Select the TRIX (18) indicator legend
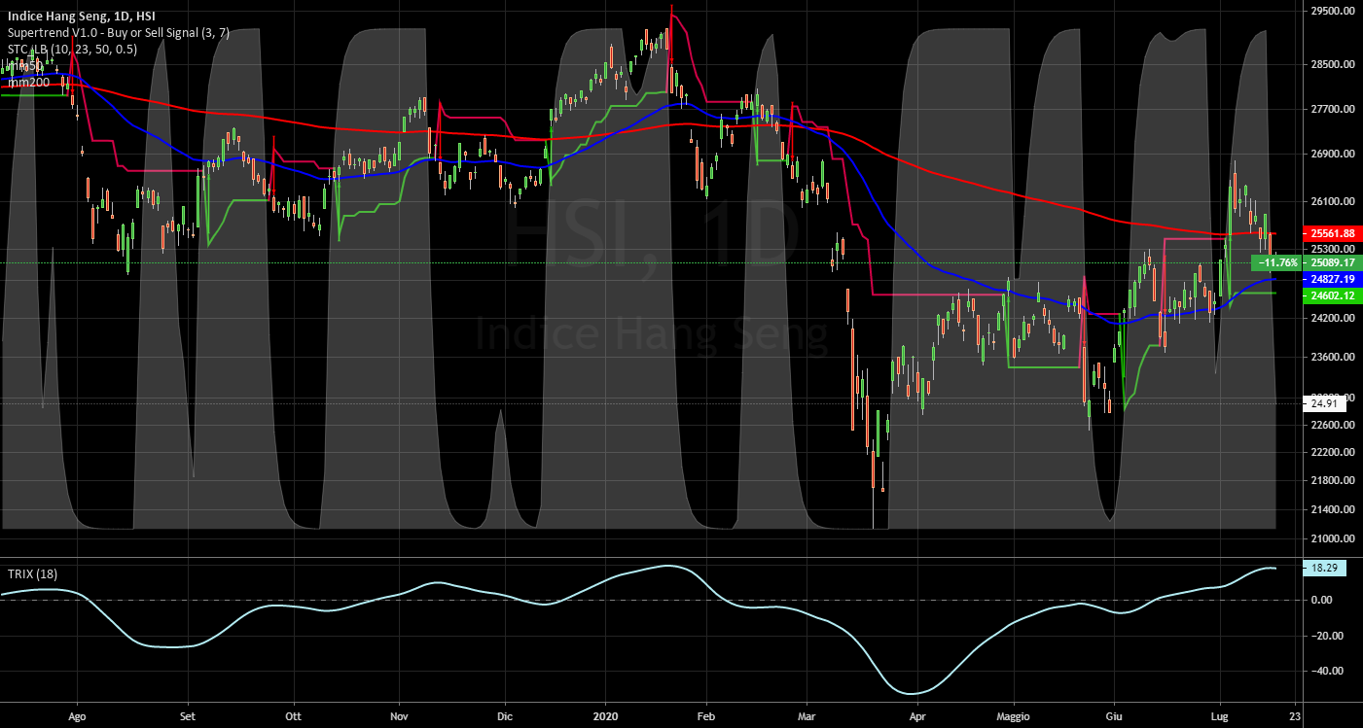 click(30, 574)
